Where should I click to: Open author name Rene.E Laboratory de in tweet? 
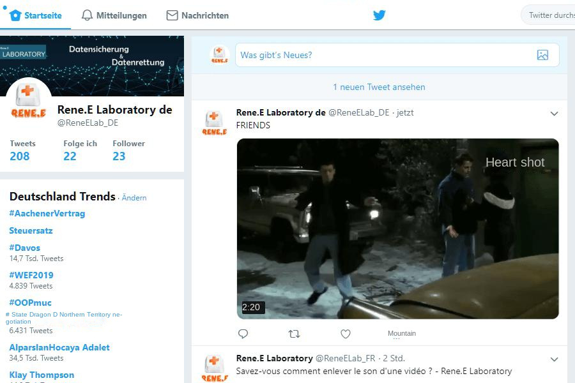coord(280,112)
